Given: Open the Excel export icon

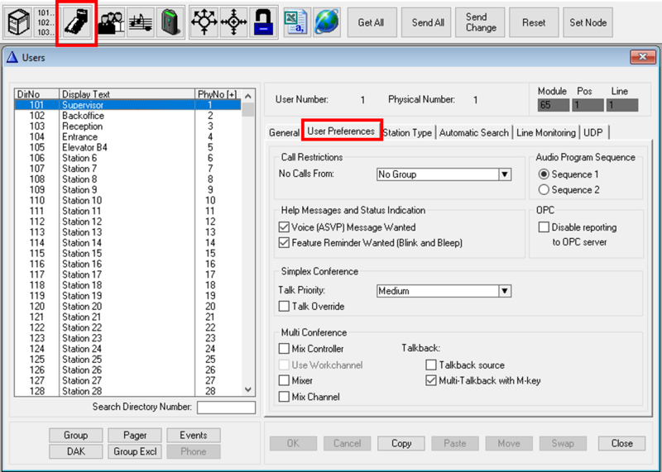Looking at the screenshot, I should (x=295, y=22).
